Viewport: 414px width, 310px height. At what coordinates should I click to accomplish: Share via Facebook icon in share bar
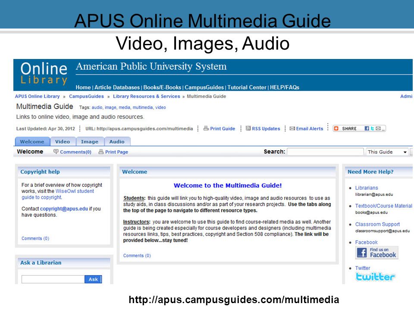click(367, 128)
